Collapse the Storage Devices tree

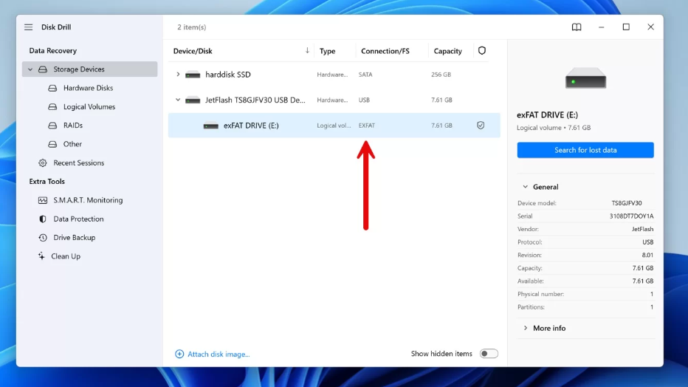click(30, 69)
